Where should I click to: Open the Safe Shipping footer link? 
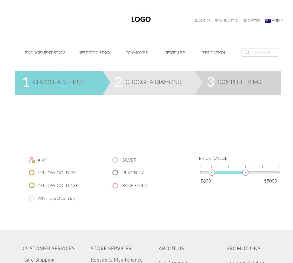[39, 260]
